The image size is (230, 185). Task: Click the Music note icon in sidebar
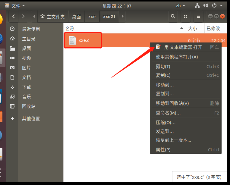click(x=12, y=96)
